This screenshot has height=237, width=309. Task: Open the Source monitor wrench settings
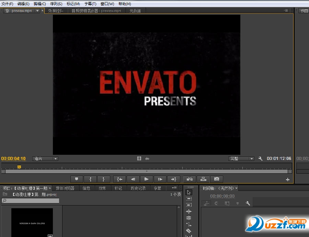point(260,159)
